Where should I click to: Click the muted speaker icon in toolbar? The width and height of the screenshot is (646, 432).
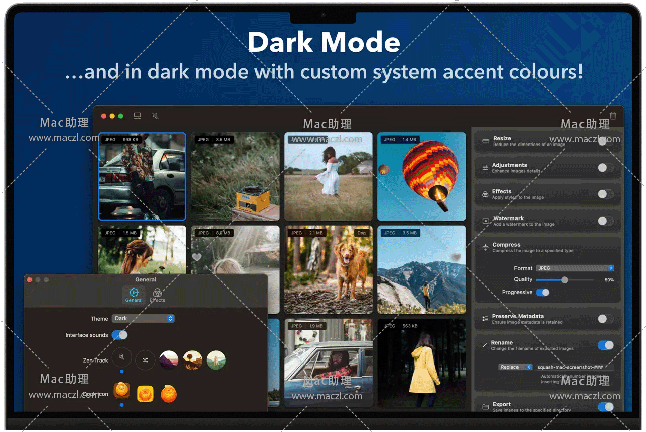pyautogui.click(x=155, y=116)
